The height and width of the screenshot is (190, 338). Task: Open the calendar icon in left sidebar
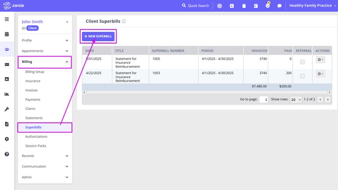pyautogui.click(x=7, y=34)
